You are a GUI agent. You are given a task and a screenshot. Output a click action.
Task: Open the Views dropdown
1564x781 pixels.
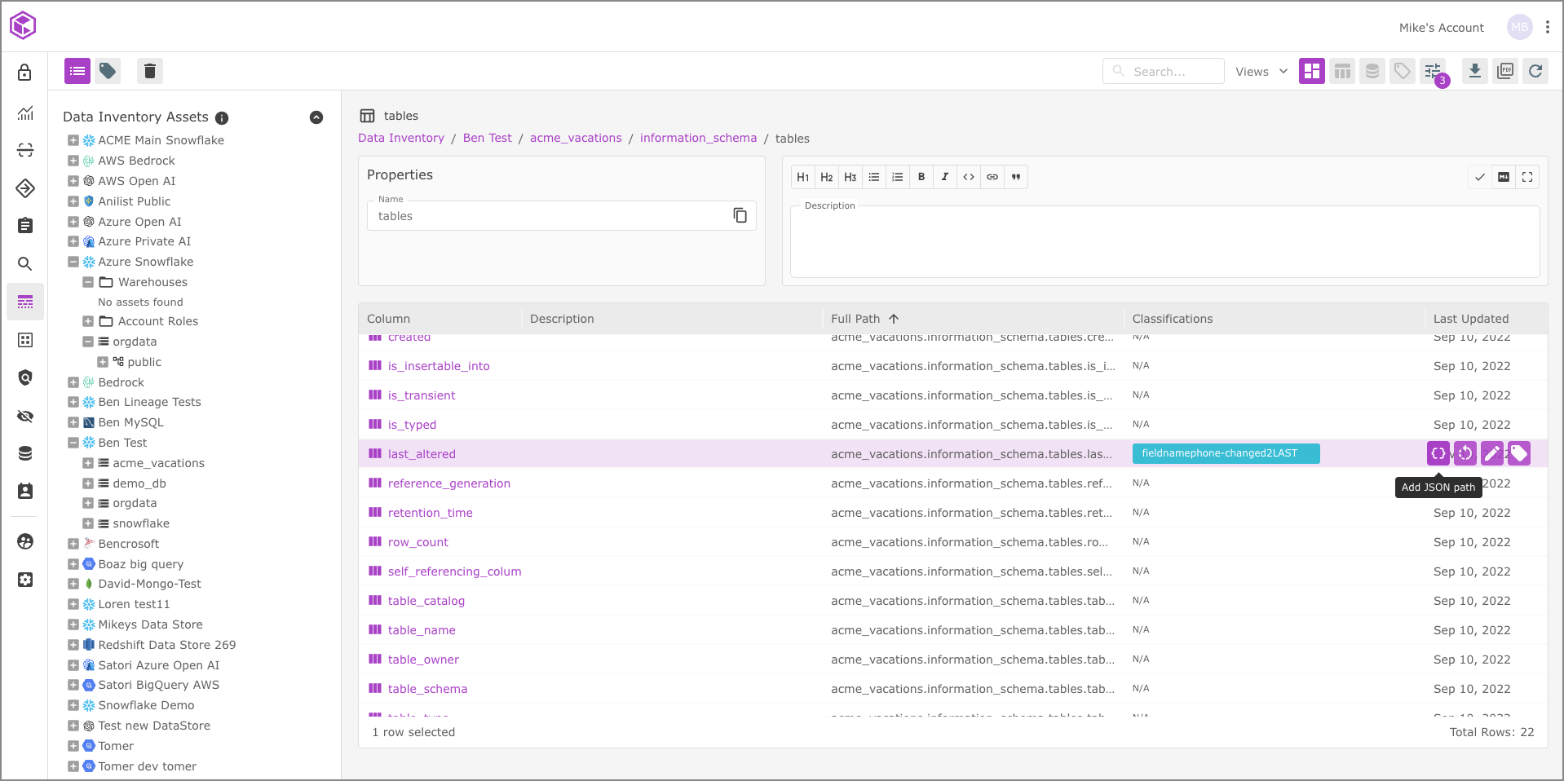[x=1261, y=72]
